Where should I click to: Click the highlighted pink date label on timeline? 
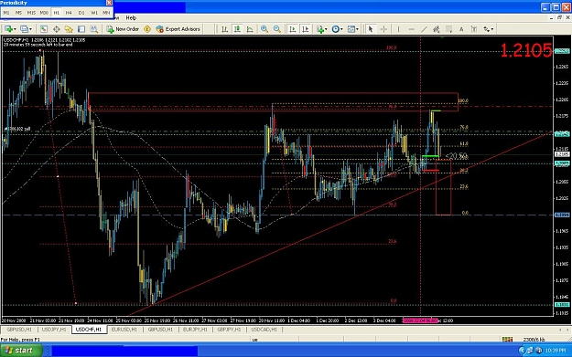tap(420, 320)
